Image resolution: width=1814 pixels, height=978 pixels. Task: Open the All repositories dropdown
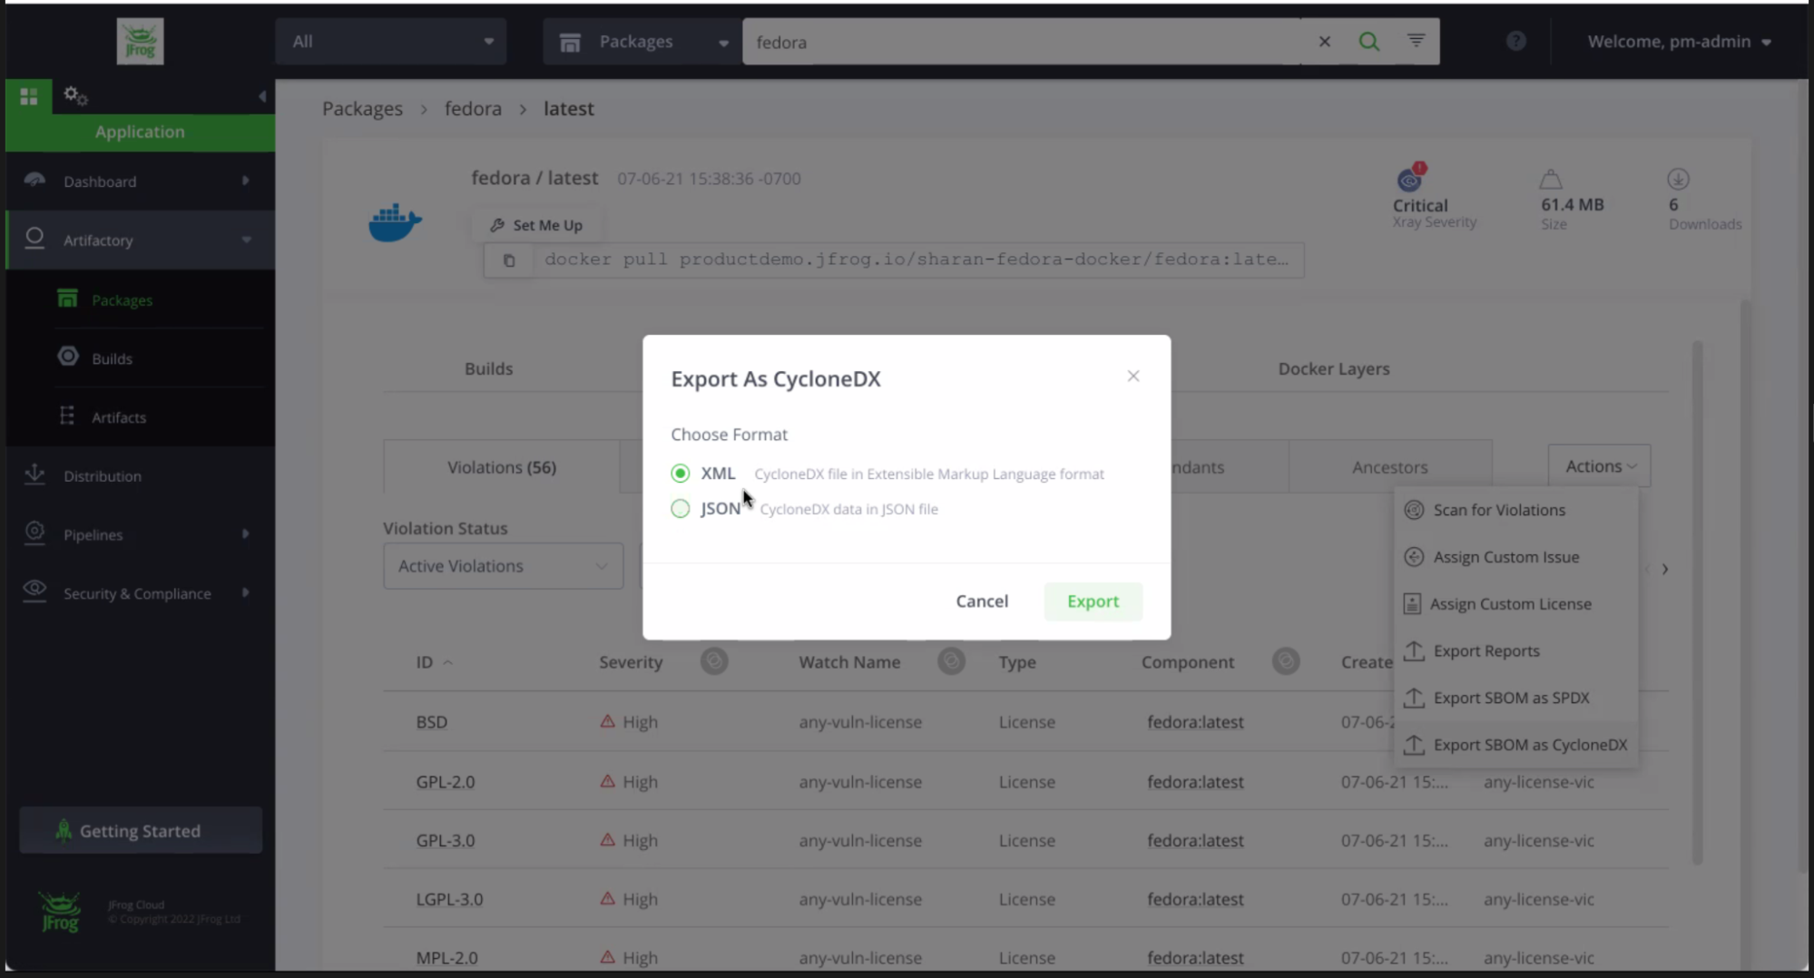pos(391,42)
